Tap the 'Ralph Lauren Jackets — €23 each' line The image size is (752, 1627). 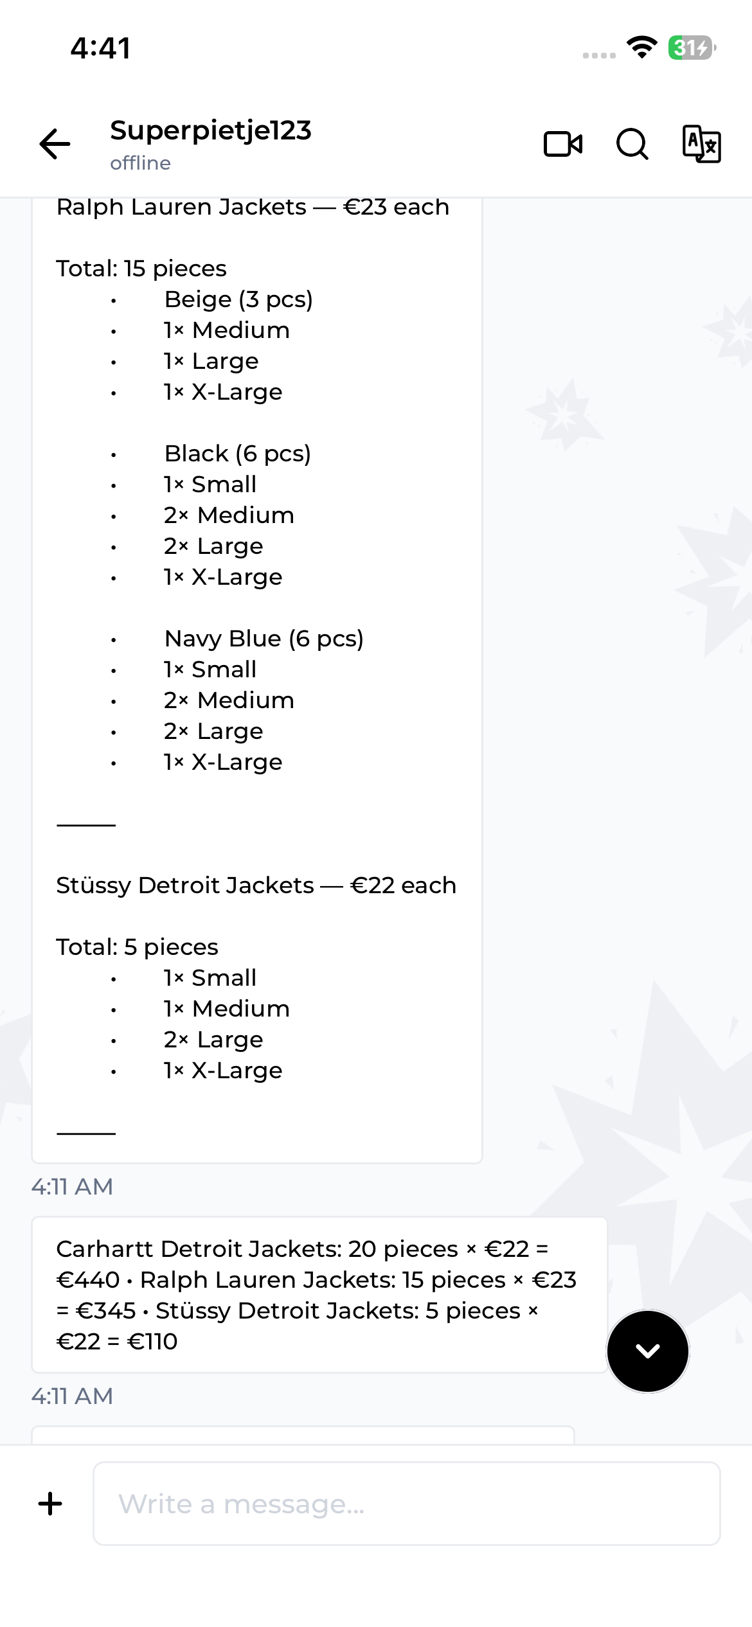coord(253,208)
